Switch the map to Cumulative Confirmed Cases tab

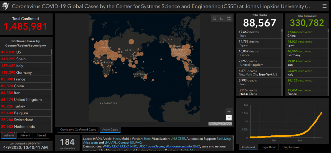click(x=78, y=130)
